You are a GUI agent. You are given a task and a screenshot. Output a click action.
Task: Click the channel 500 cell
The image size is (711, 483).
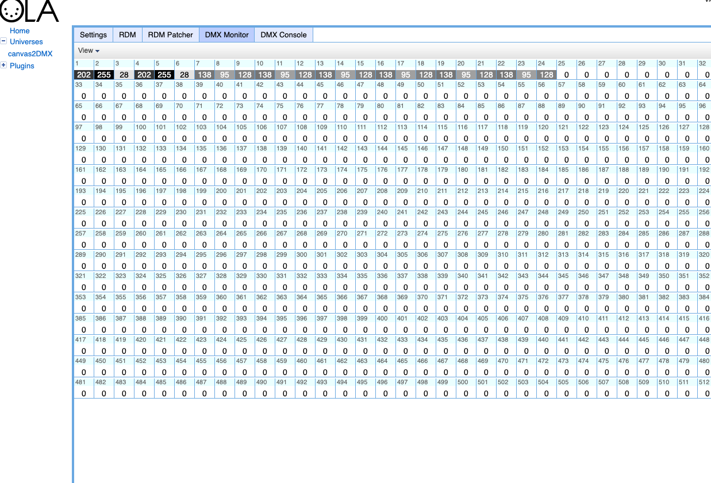coord(466,388)
